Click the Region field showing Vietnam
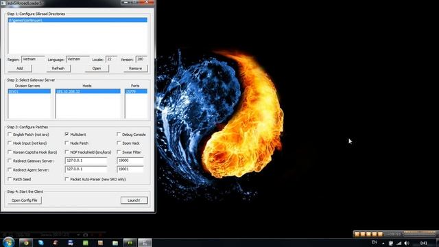 [33, 60]
